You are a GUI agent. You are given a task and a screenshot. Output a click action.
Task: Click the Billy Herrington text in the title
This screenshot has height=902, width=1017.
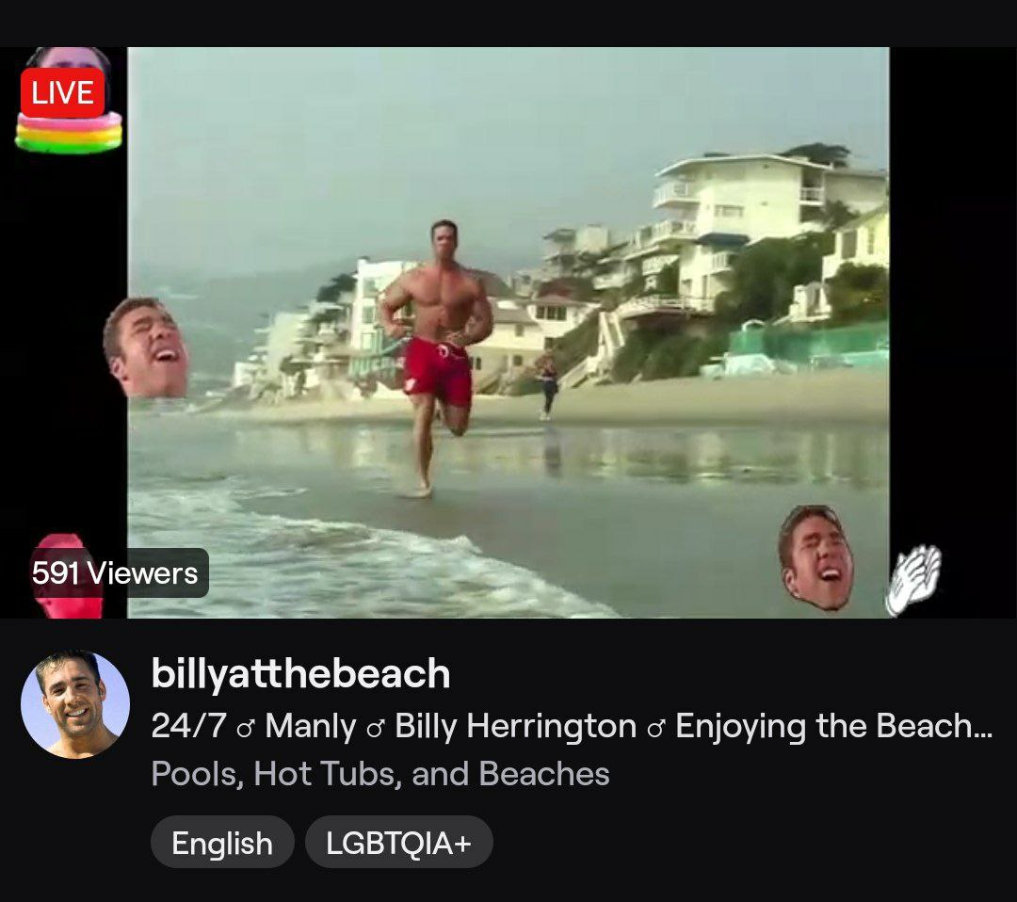click(x=516, y=726)
